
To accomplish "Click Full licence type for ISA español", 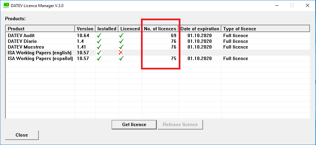I will [x=236, y=58].
